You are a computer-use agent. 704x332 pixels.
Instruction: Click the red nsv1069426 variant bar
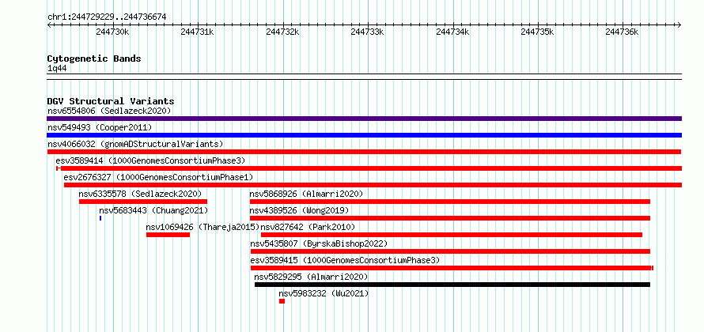168,235
